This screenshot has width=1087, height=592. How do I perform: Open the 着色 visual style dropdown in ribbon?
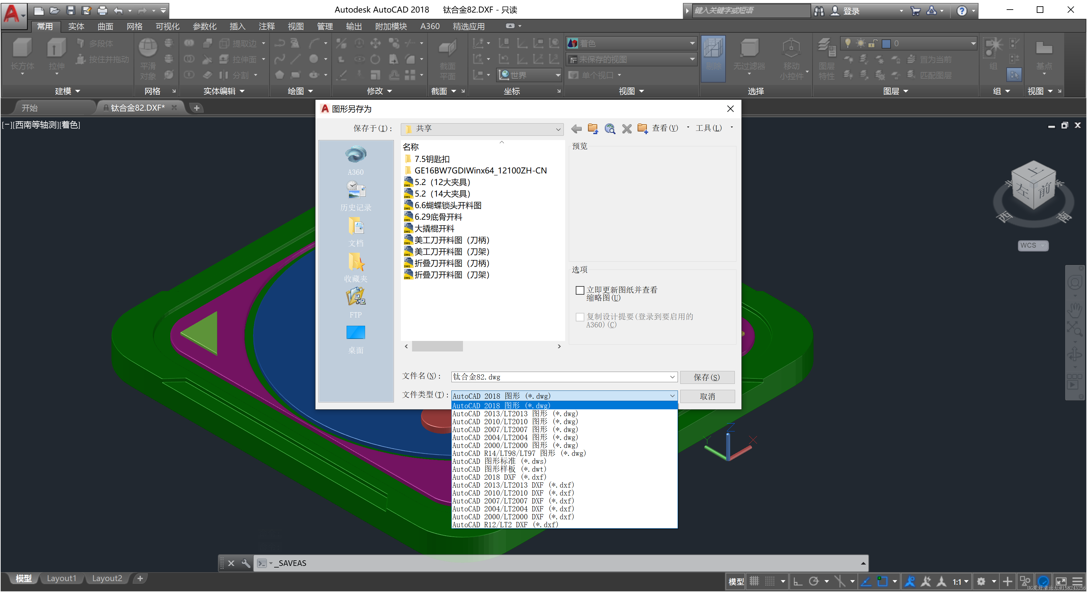pyautogui.click(x=631, y=43)
